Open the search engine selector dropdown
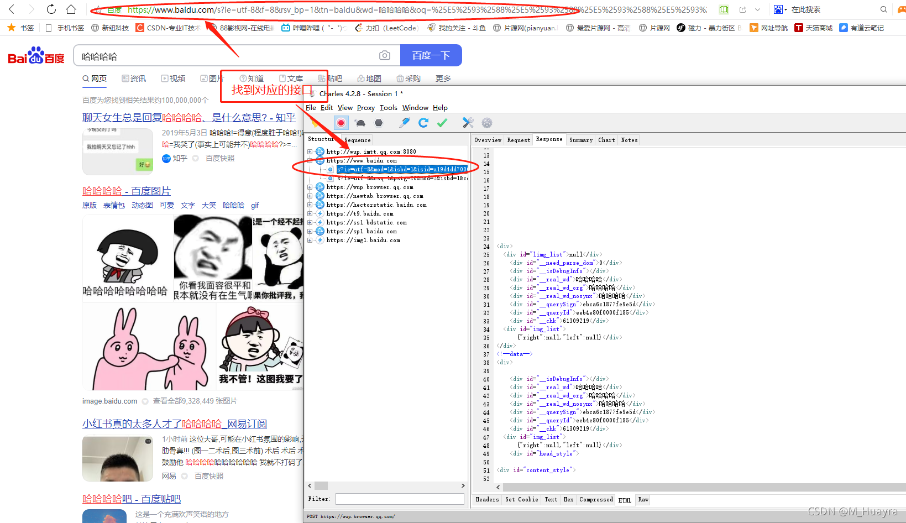This screenshot has height=523, width=906. [x=781, y=9]
